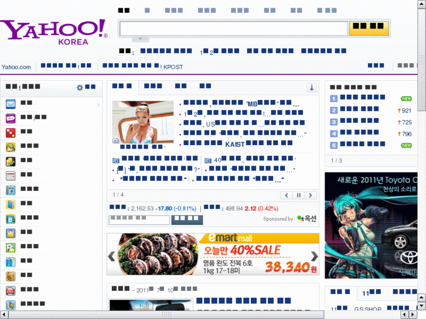426x319 pixels.
Task: Click the Yahoo! Korea logo
Action: (x=54, y=32)
